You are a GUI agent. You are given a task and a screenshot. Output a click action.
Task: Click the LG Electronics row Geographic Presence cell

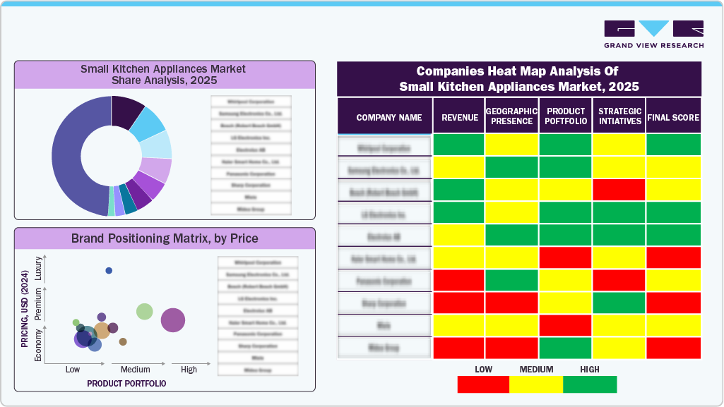tap(511, 212)
